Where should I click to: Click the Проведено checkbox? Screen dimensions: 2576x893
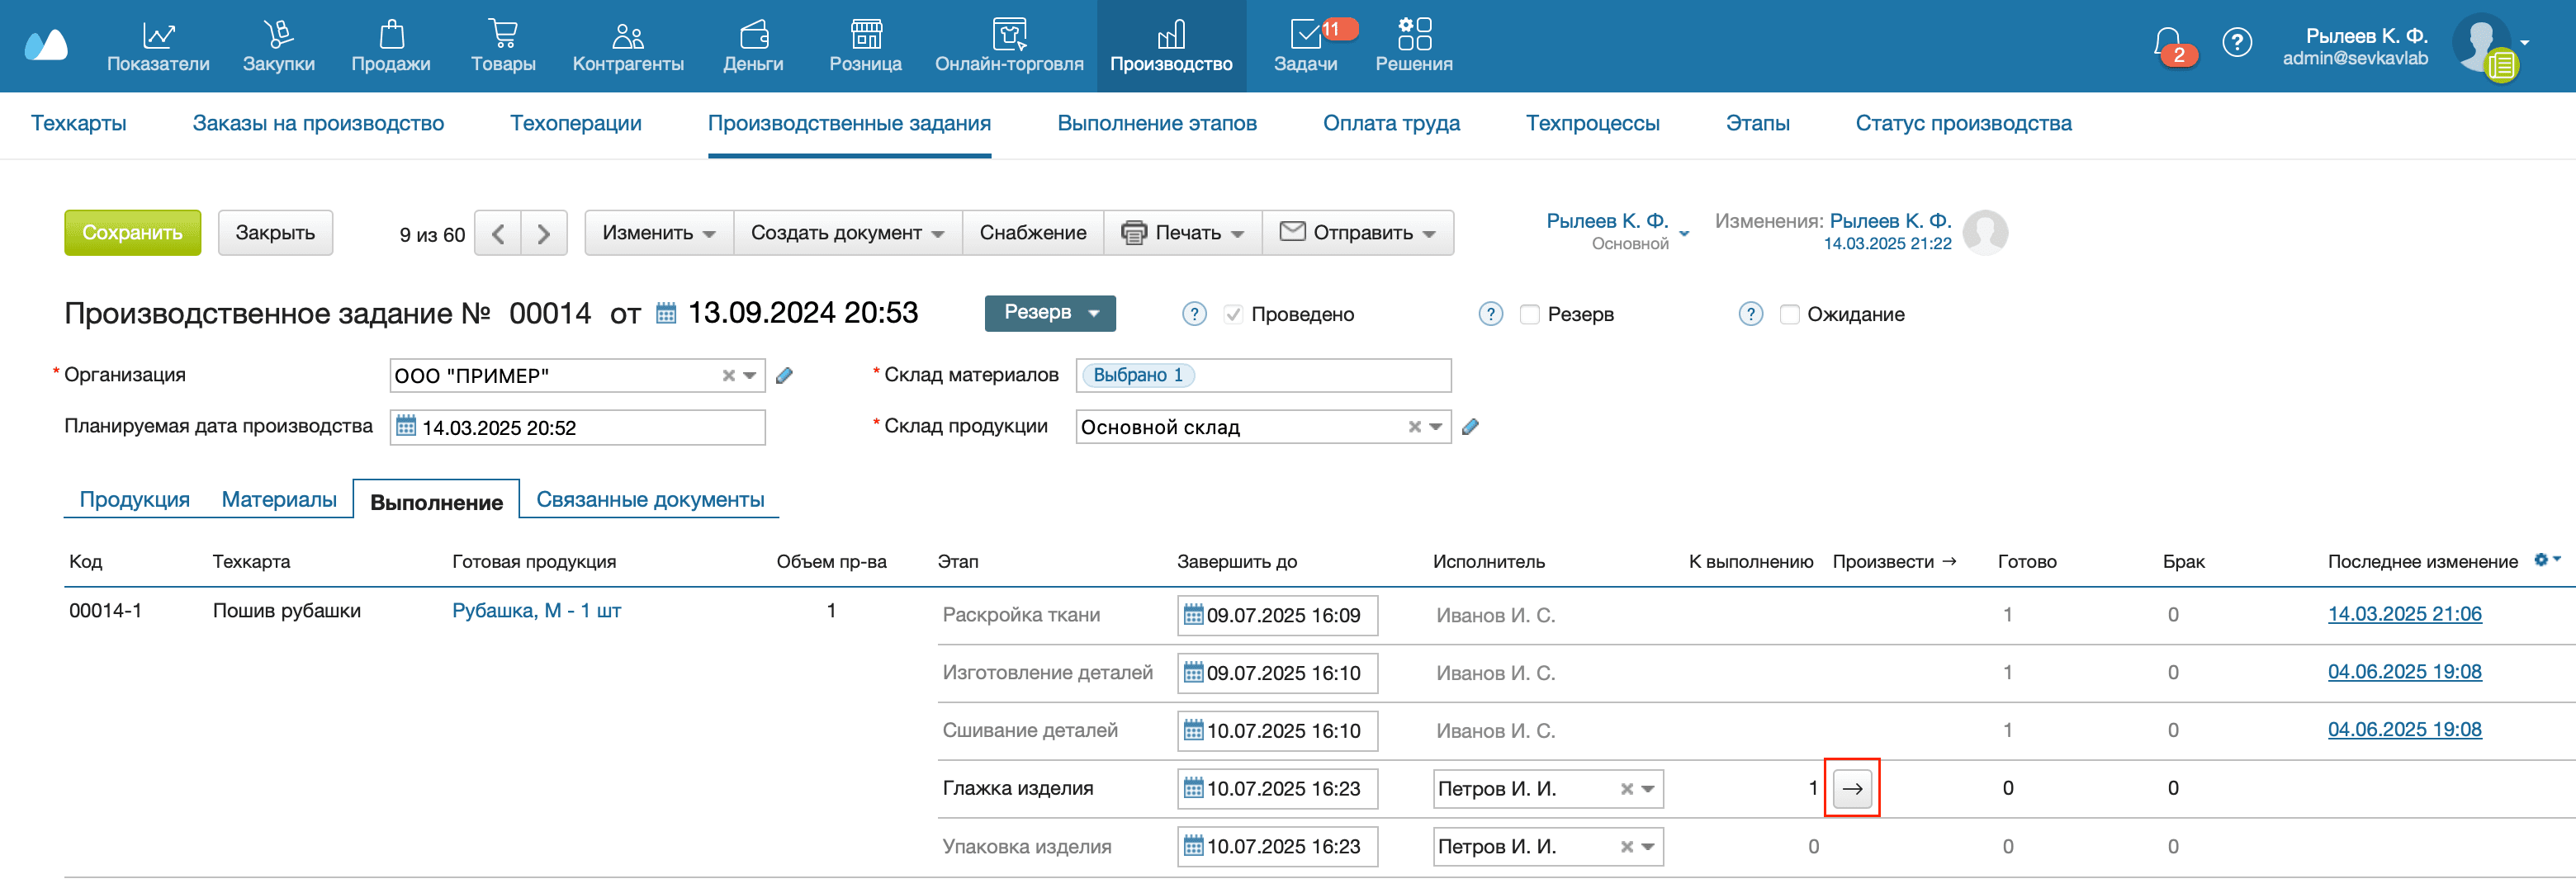(x=1233, y=313)
